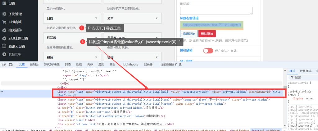Viewport: 318px width, 131px height.
Task: Click the filter funnel icon in Styles pane
Action: [x=292, y=78]
